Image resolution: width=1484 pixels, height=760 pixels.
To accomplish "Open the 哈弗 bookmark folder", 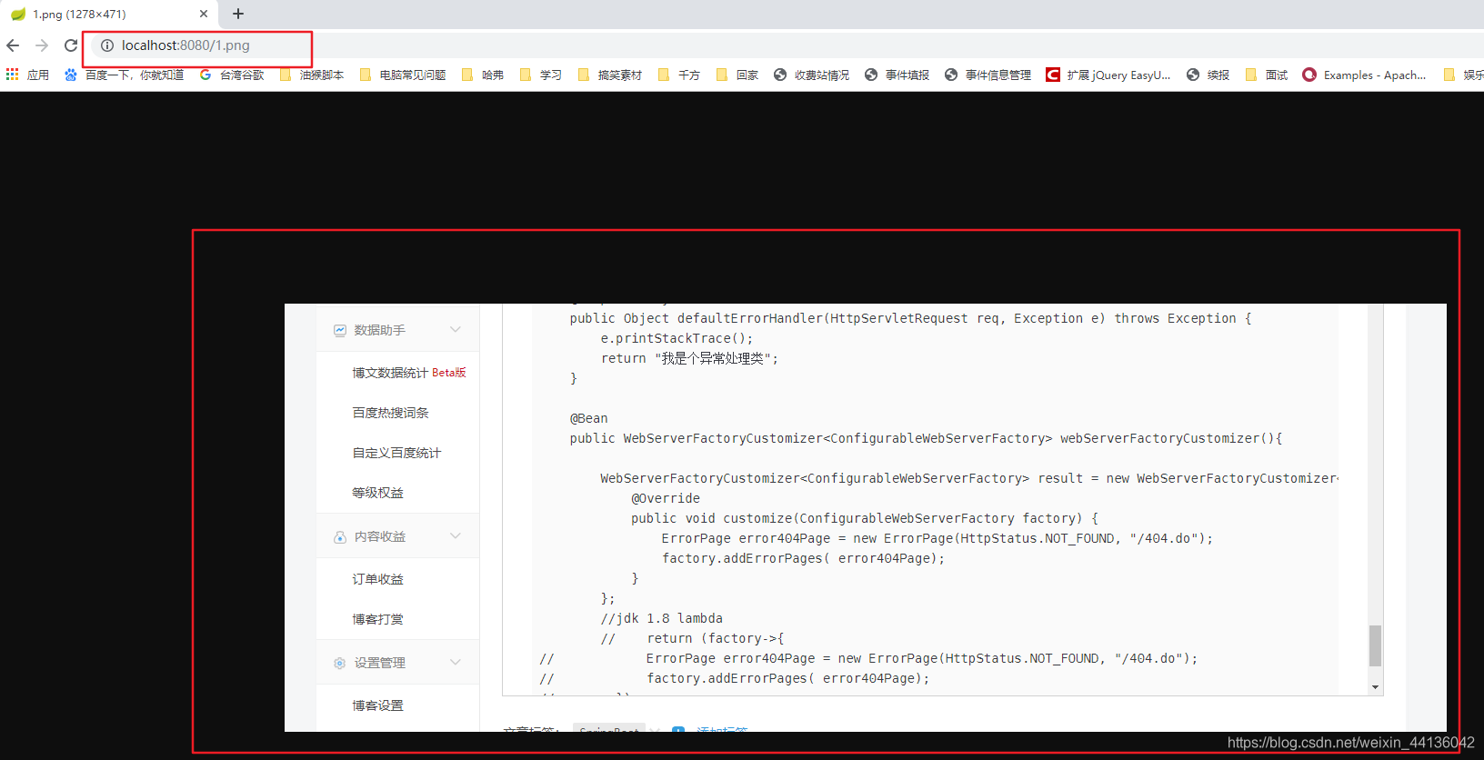I will [x=483, y=75].
